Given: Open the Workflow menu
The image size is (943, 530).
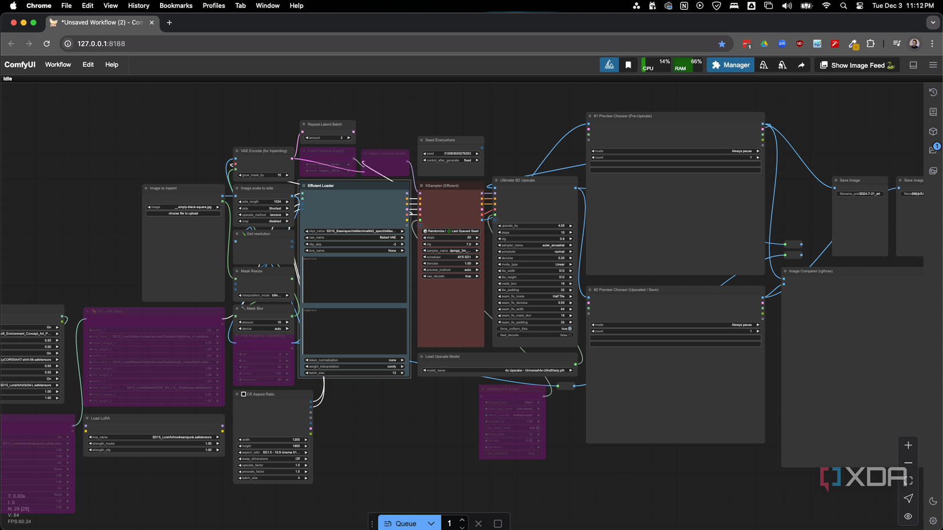Looking at the screenshot, I should [58, 65].
